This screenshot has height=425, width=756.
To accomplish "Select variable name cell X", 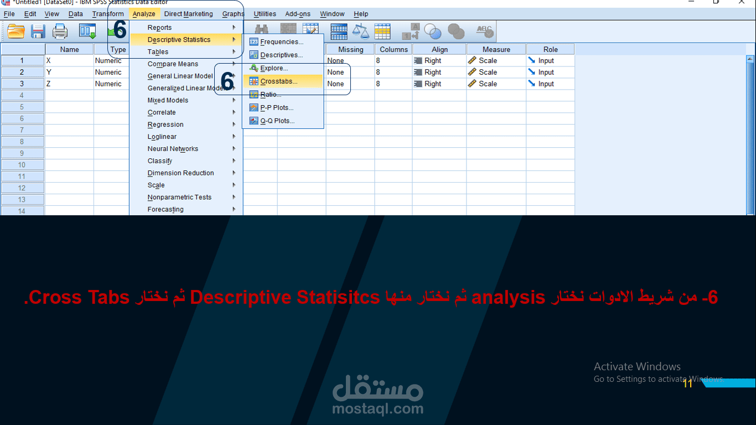I will (x=70, y=61).
